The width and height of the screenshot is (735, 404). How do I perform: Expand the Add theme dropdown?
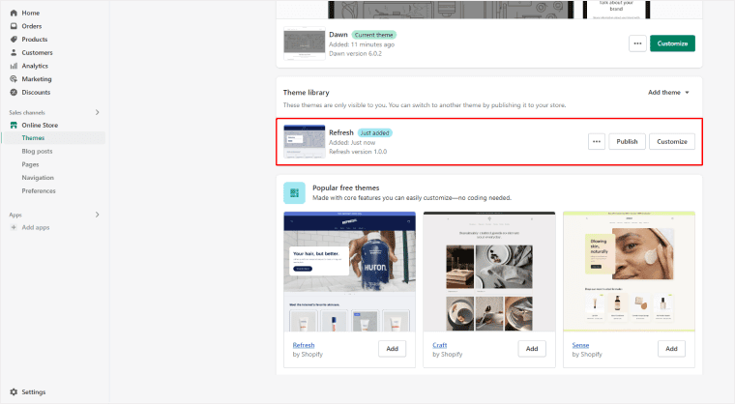pos(668,93)
